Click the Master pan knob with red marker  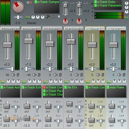[18, 7]
